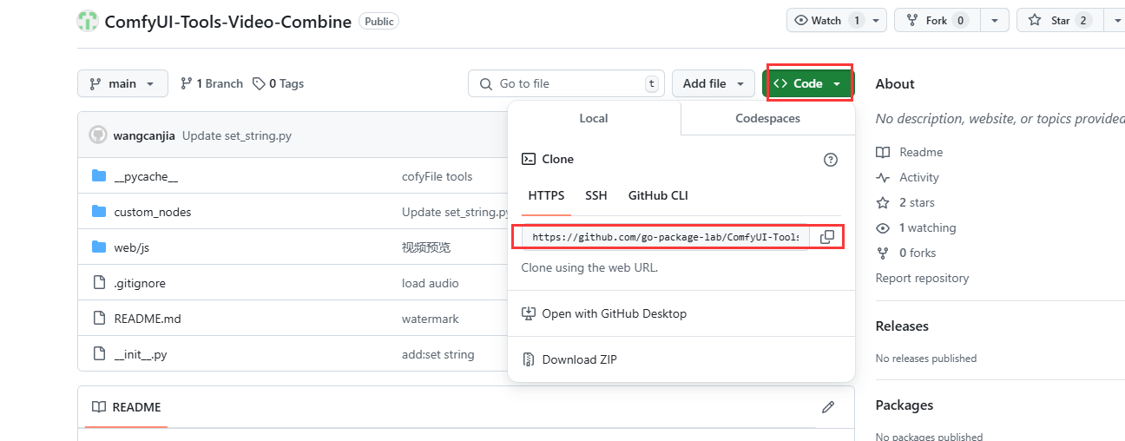This screenshot has height=441, width=1125.
Task: Click the fork icon next to 0 forks
Action: pyautogui.click(x=883, y=253)
